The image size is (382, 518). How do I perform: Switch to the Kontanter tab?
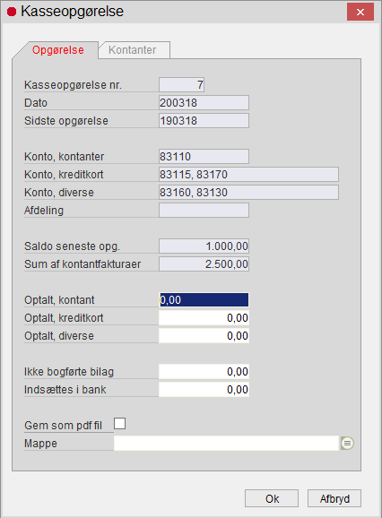coord(134,50)
